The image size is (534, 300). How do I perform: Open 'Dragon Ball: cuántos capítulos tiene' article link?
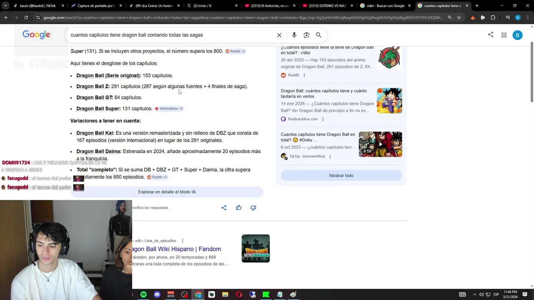pyautogui.click(x=324, y=93)
